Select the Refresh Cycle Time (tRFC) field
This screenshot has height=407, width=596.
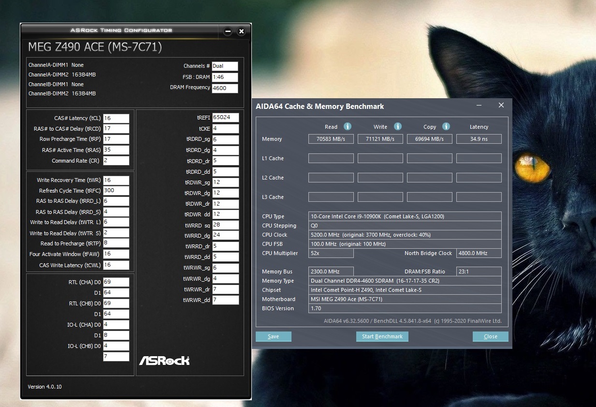(x=116, y=191)
